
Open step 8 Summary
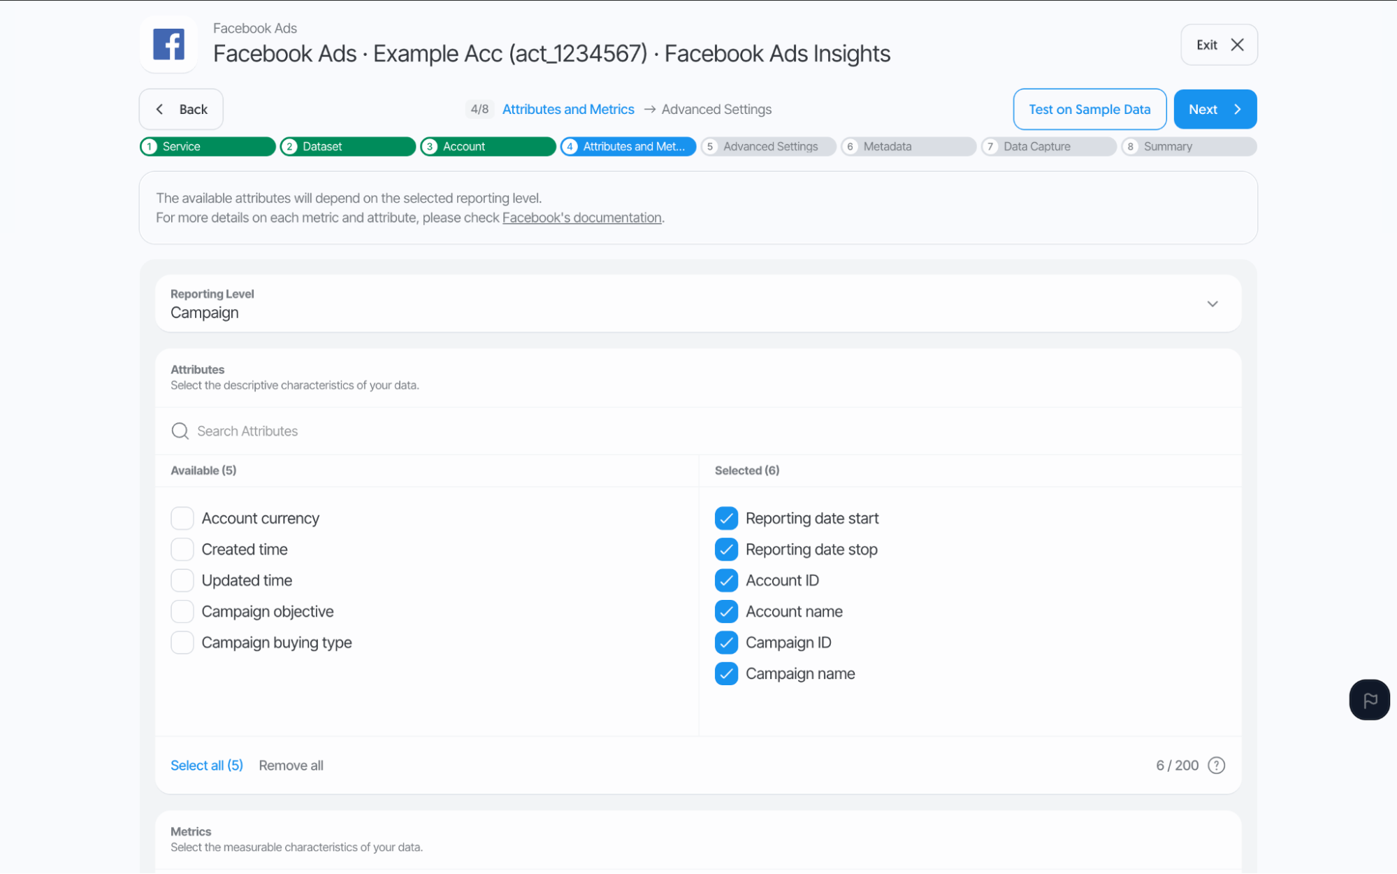1189,146
